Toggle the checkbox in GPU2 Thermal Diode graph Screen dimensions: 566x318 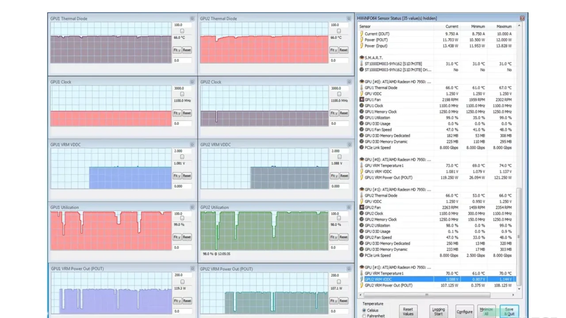[x=339, y=31]
